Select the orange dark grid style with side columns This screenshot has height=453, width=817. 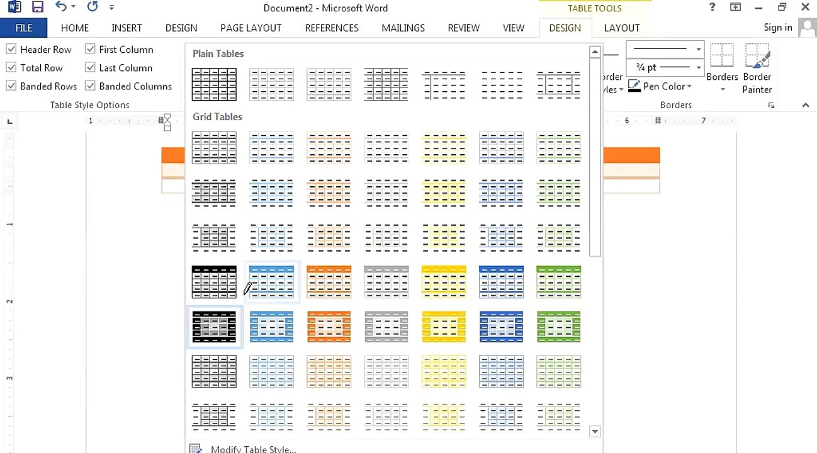[329, 327]
